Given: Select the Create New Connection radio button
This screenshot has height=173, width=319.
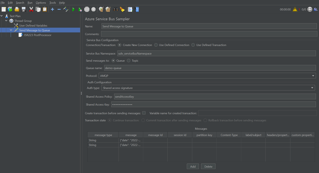Looking at the screenshot, I should click(120, 45).
